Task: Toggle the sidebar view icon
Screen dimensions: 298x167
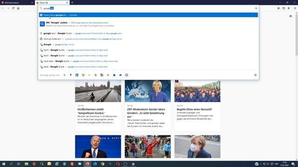Action: coord(284,8)
